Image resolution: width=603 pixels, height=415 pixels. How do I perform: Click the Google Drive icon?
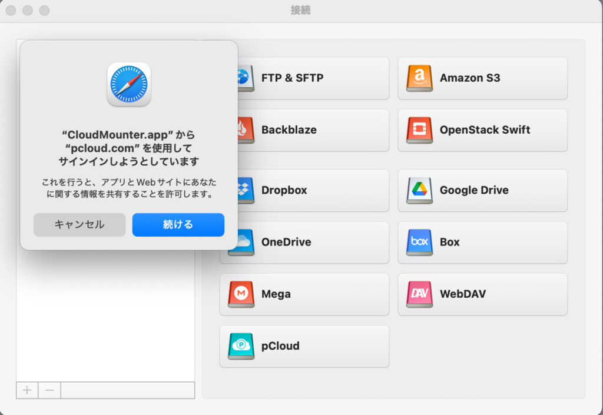419,190
